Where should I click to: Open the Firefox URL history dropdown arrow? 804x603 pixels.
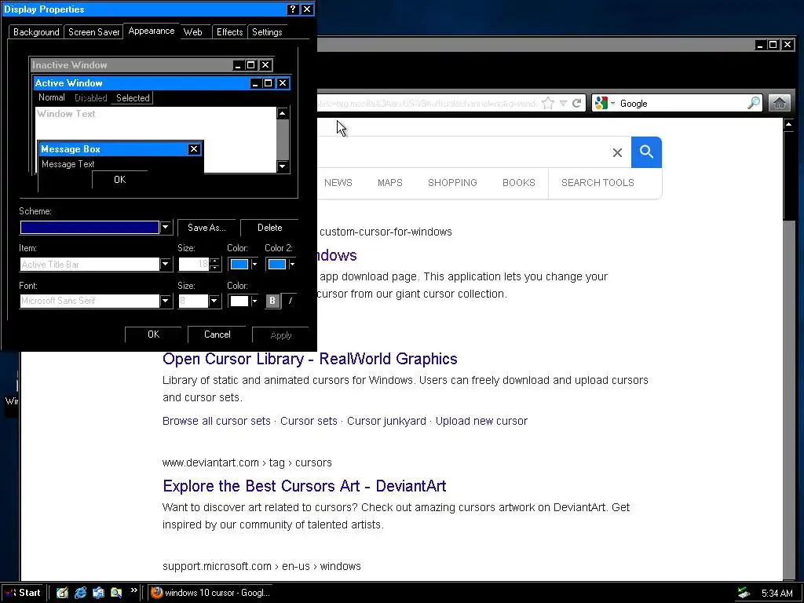click(563, 103)
